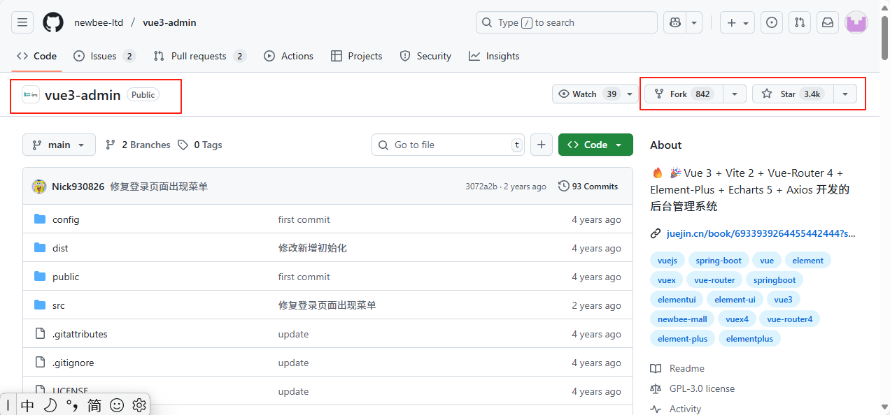This screenshot has height=415, width=890.
Task: Open the main branch selector dropdown
Action: [x=59, y=145]
